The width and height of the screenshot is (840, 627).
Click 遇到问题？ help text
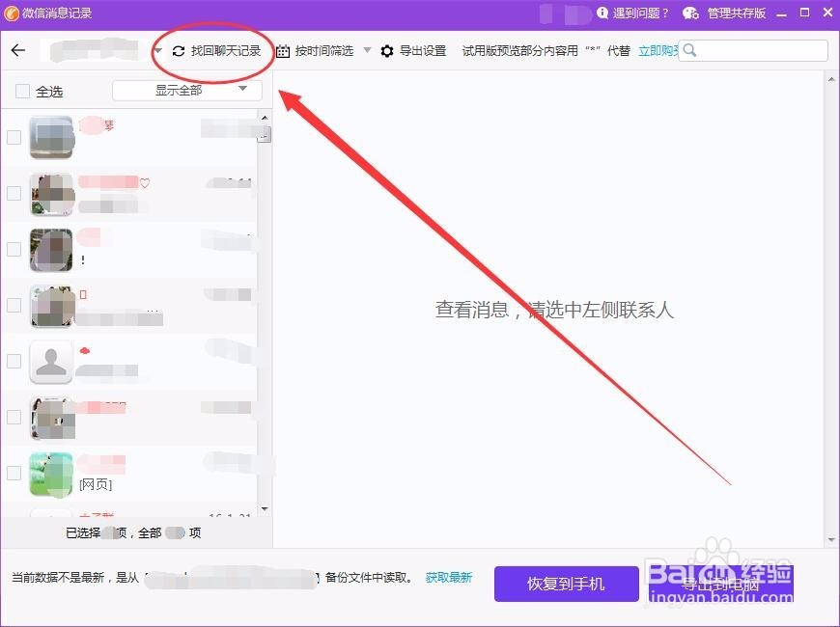pos(641,13)
